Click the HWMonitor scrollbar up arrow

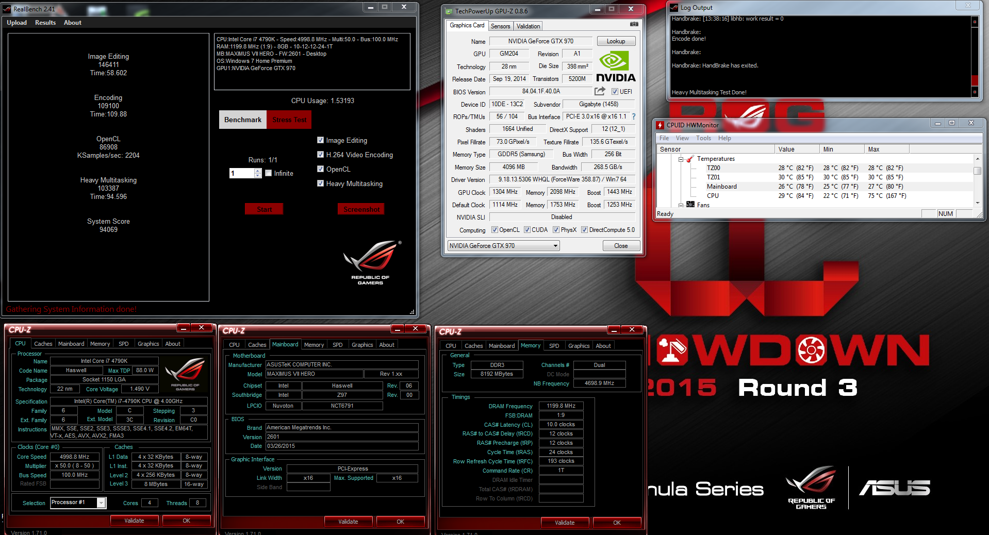tap(977, 159)
